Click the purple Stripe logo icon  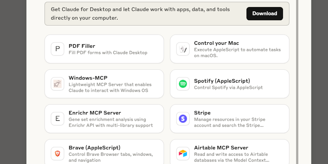coord(183,119)
